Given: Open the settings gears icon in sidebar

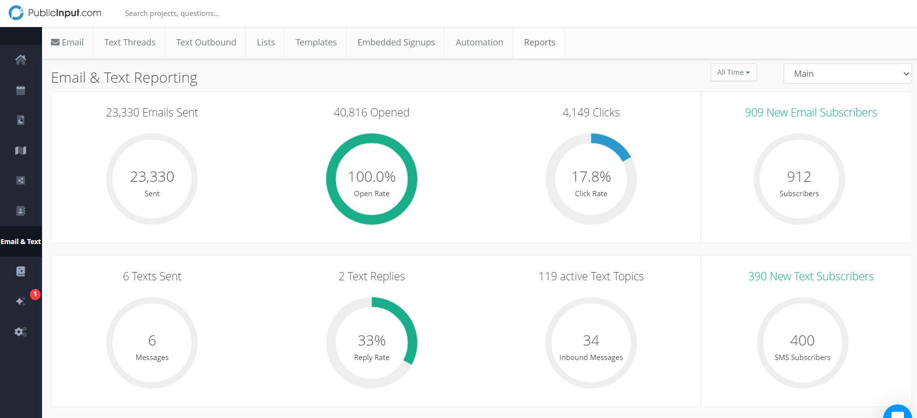Looking at the screenshot, I should [20, 332].
